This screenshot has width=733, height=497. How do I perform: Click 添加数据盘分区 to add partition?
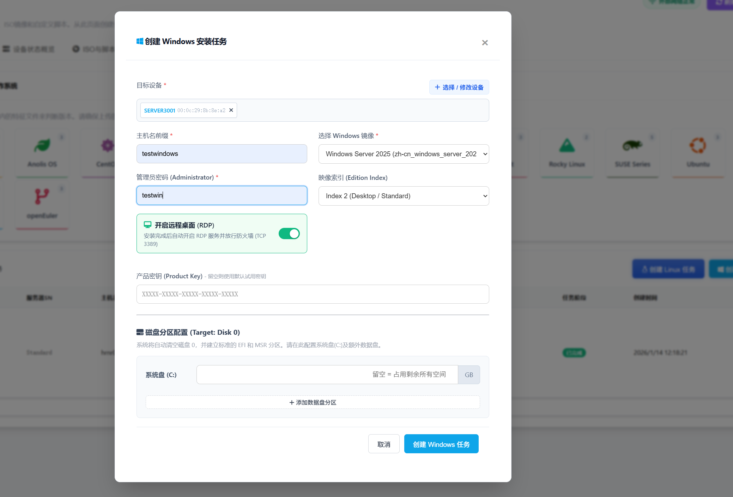313,402
